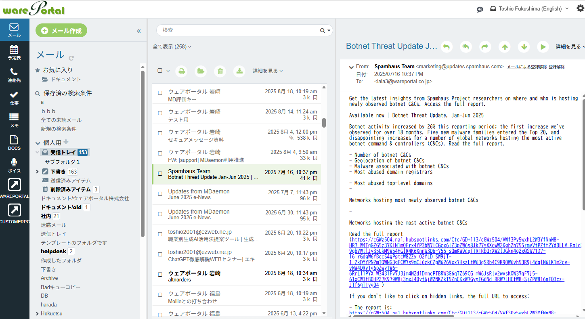585x319 pixels.
Task: Click the forward message arrow icon
Action: (x=485, y=47)
